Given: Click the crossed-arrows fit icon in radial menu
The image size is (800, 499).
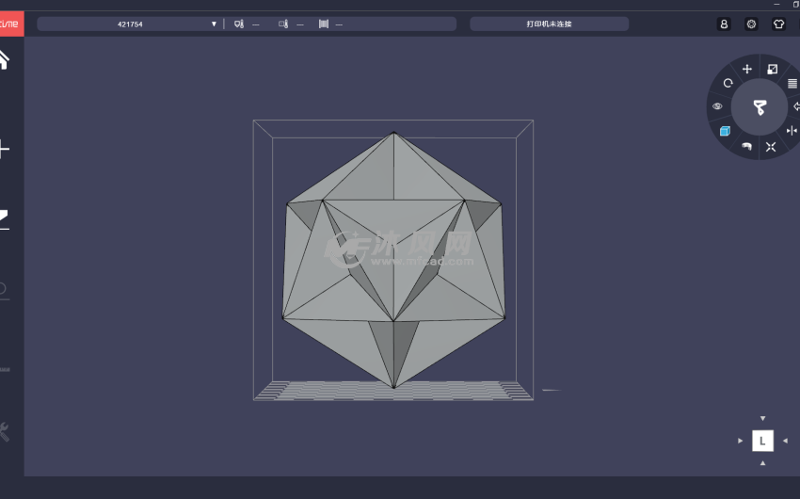Looking at the screenshot, I should pyautogui.click(x=771, y=146).
